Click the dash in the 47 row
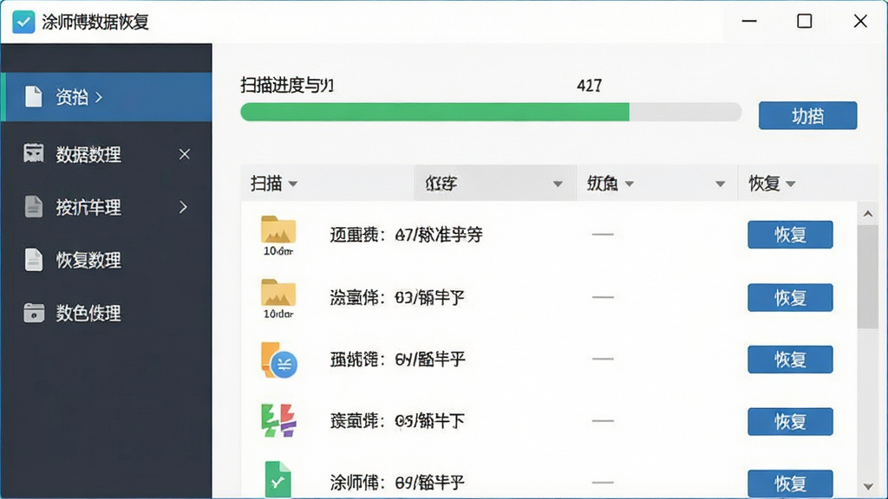The width and height of the screenshot is (888, 499). click(603, 234)
